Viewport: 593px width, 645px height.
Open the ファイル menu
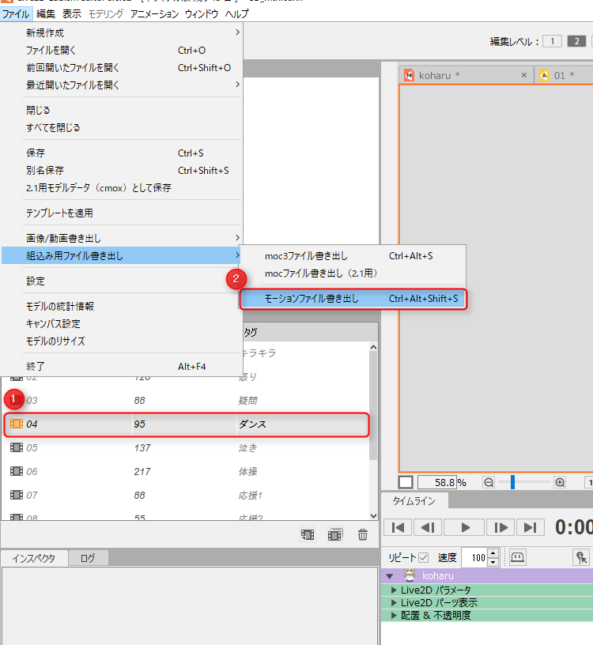16,14
